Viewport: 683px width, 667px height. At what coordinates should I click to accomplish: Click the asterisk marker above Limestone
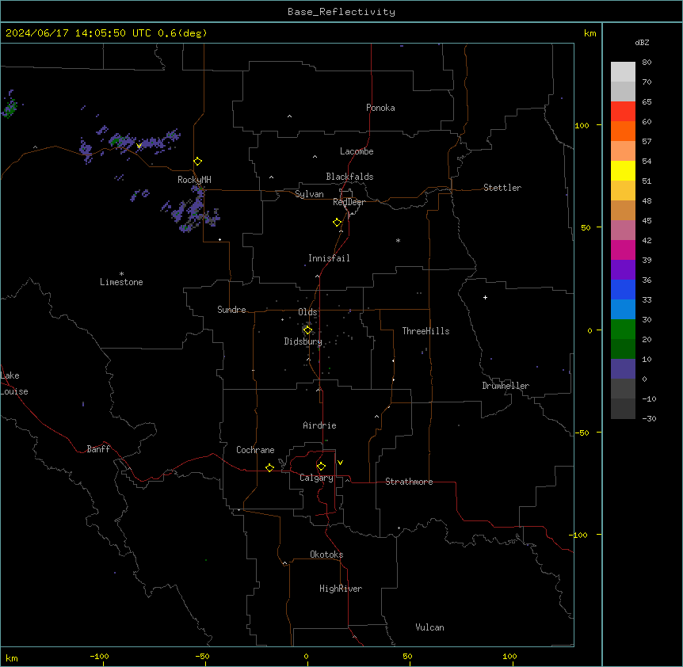121,274
